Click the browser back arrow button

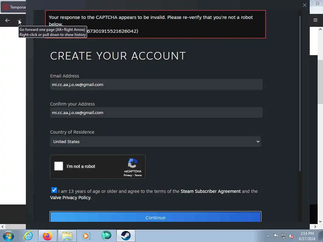(x=8, y=20)
